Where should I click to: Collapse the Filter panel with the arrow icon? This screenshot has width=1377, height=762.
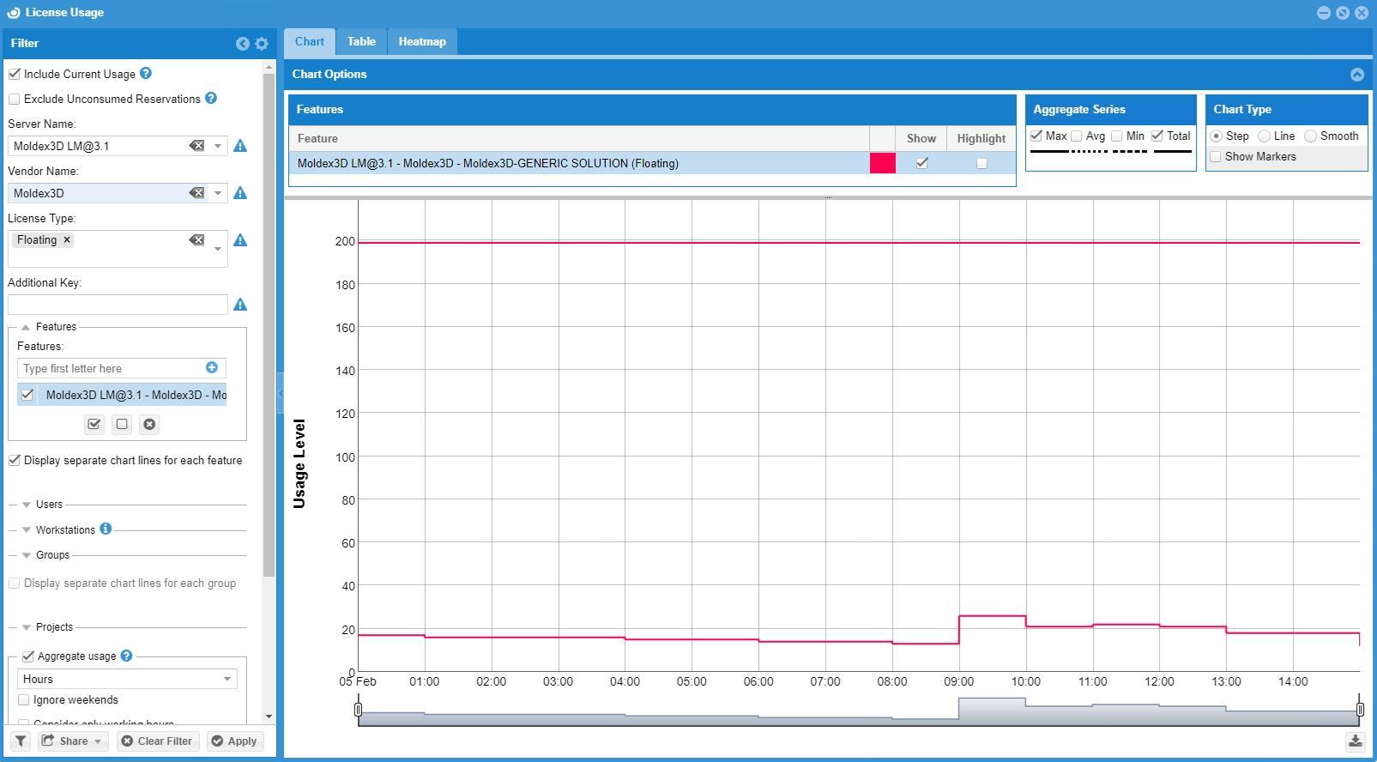[243, 44]
